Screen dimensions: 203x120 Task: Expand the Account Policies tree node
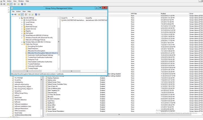click(22, 20)
